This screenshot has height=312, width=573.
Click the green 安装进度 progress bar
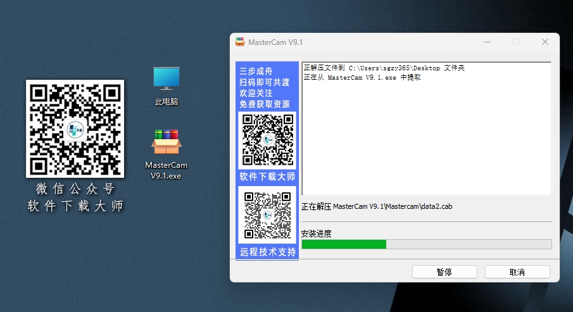pos(427,244)
